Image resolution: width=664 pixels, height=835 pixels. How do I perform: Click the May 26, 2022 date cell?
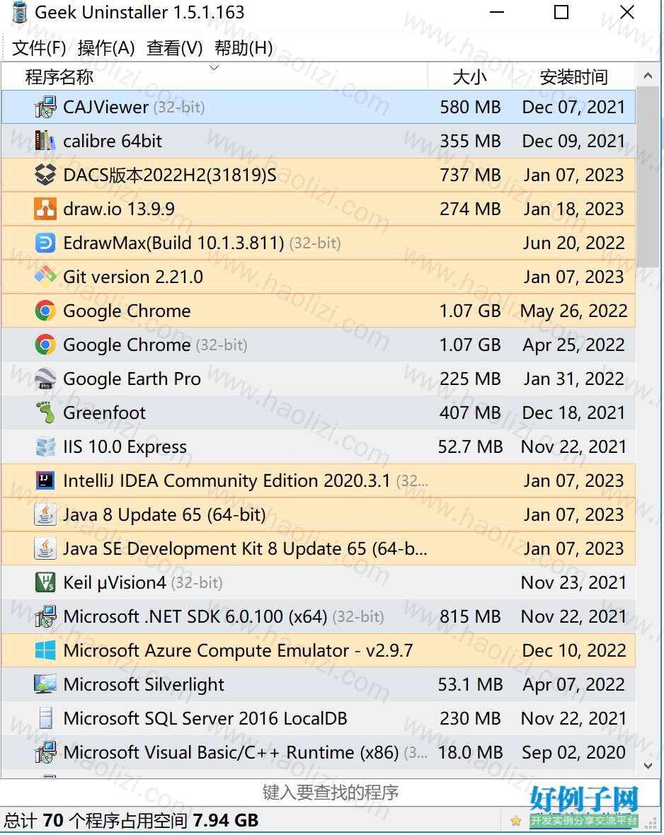point(574,311)
